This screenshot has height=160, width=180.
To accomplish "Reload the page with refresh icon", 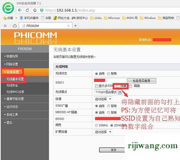I will click(x=27, y=10).
